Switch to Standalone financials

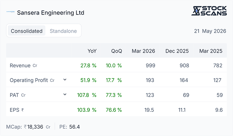pos(63,31)
